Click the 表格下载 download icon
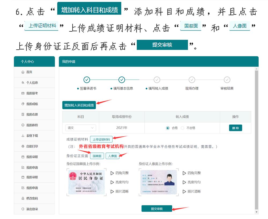Screen dimensions: 268x219 pyautogui.click(x=23, y=136)
